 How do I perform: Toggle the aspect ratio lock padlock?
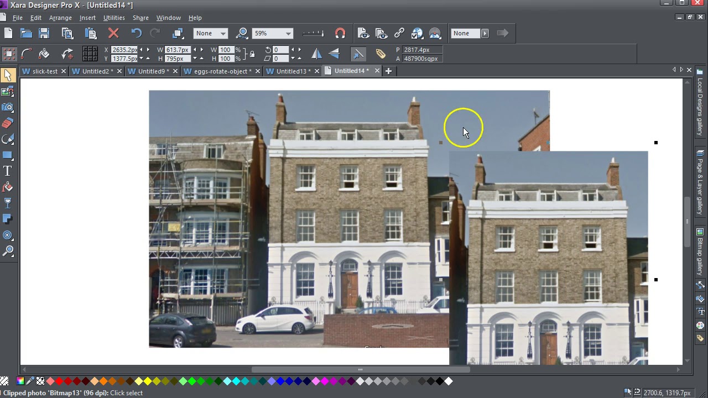pos(252,54)
